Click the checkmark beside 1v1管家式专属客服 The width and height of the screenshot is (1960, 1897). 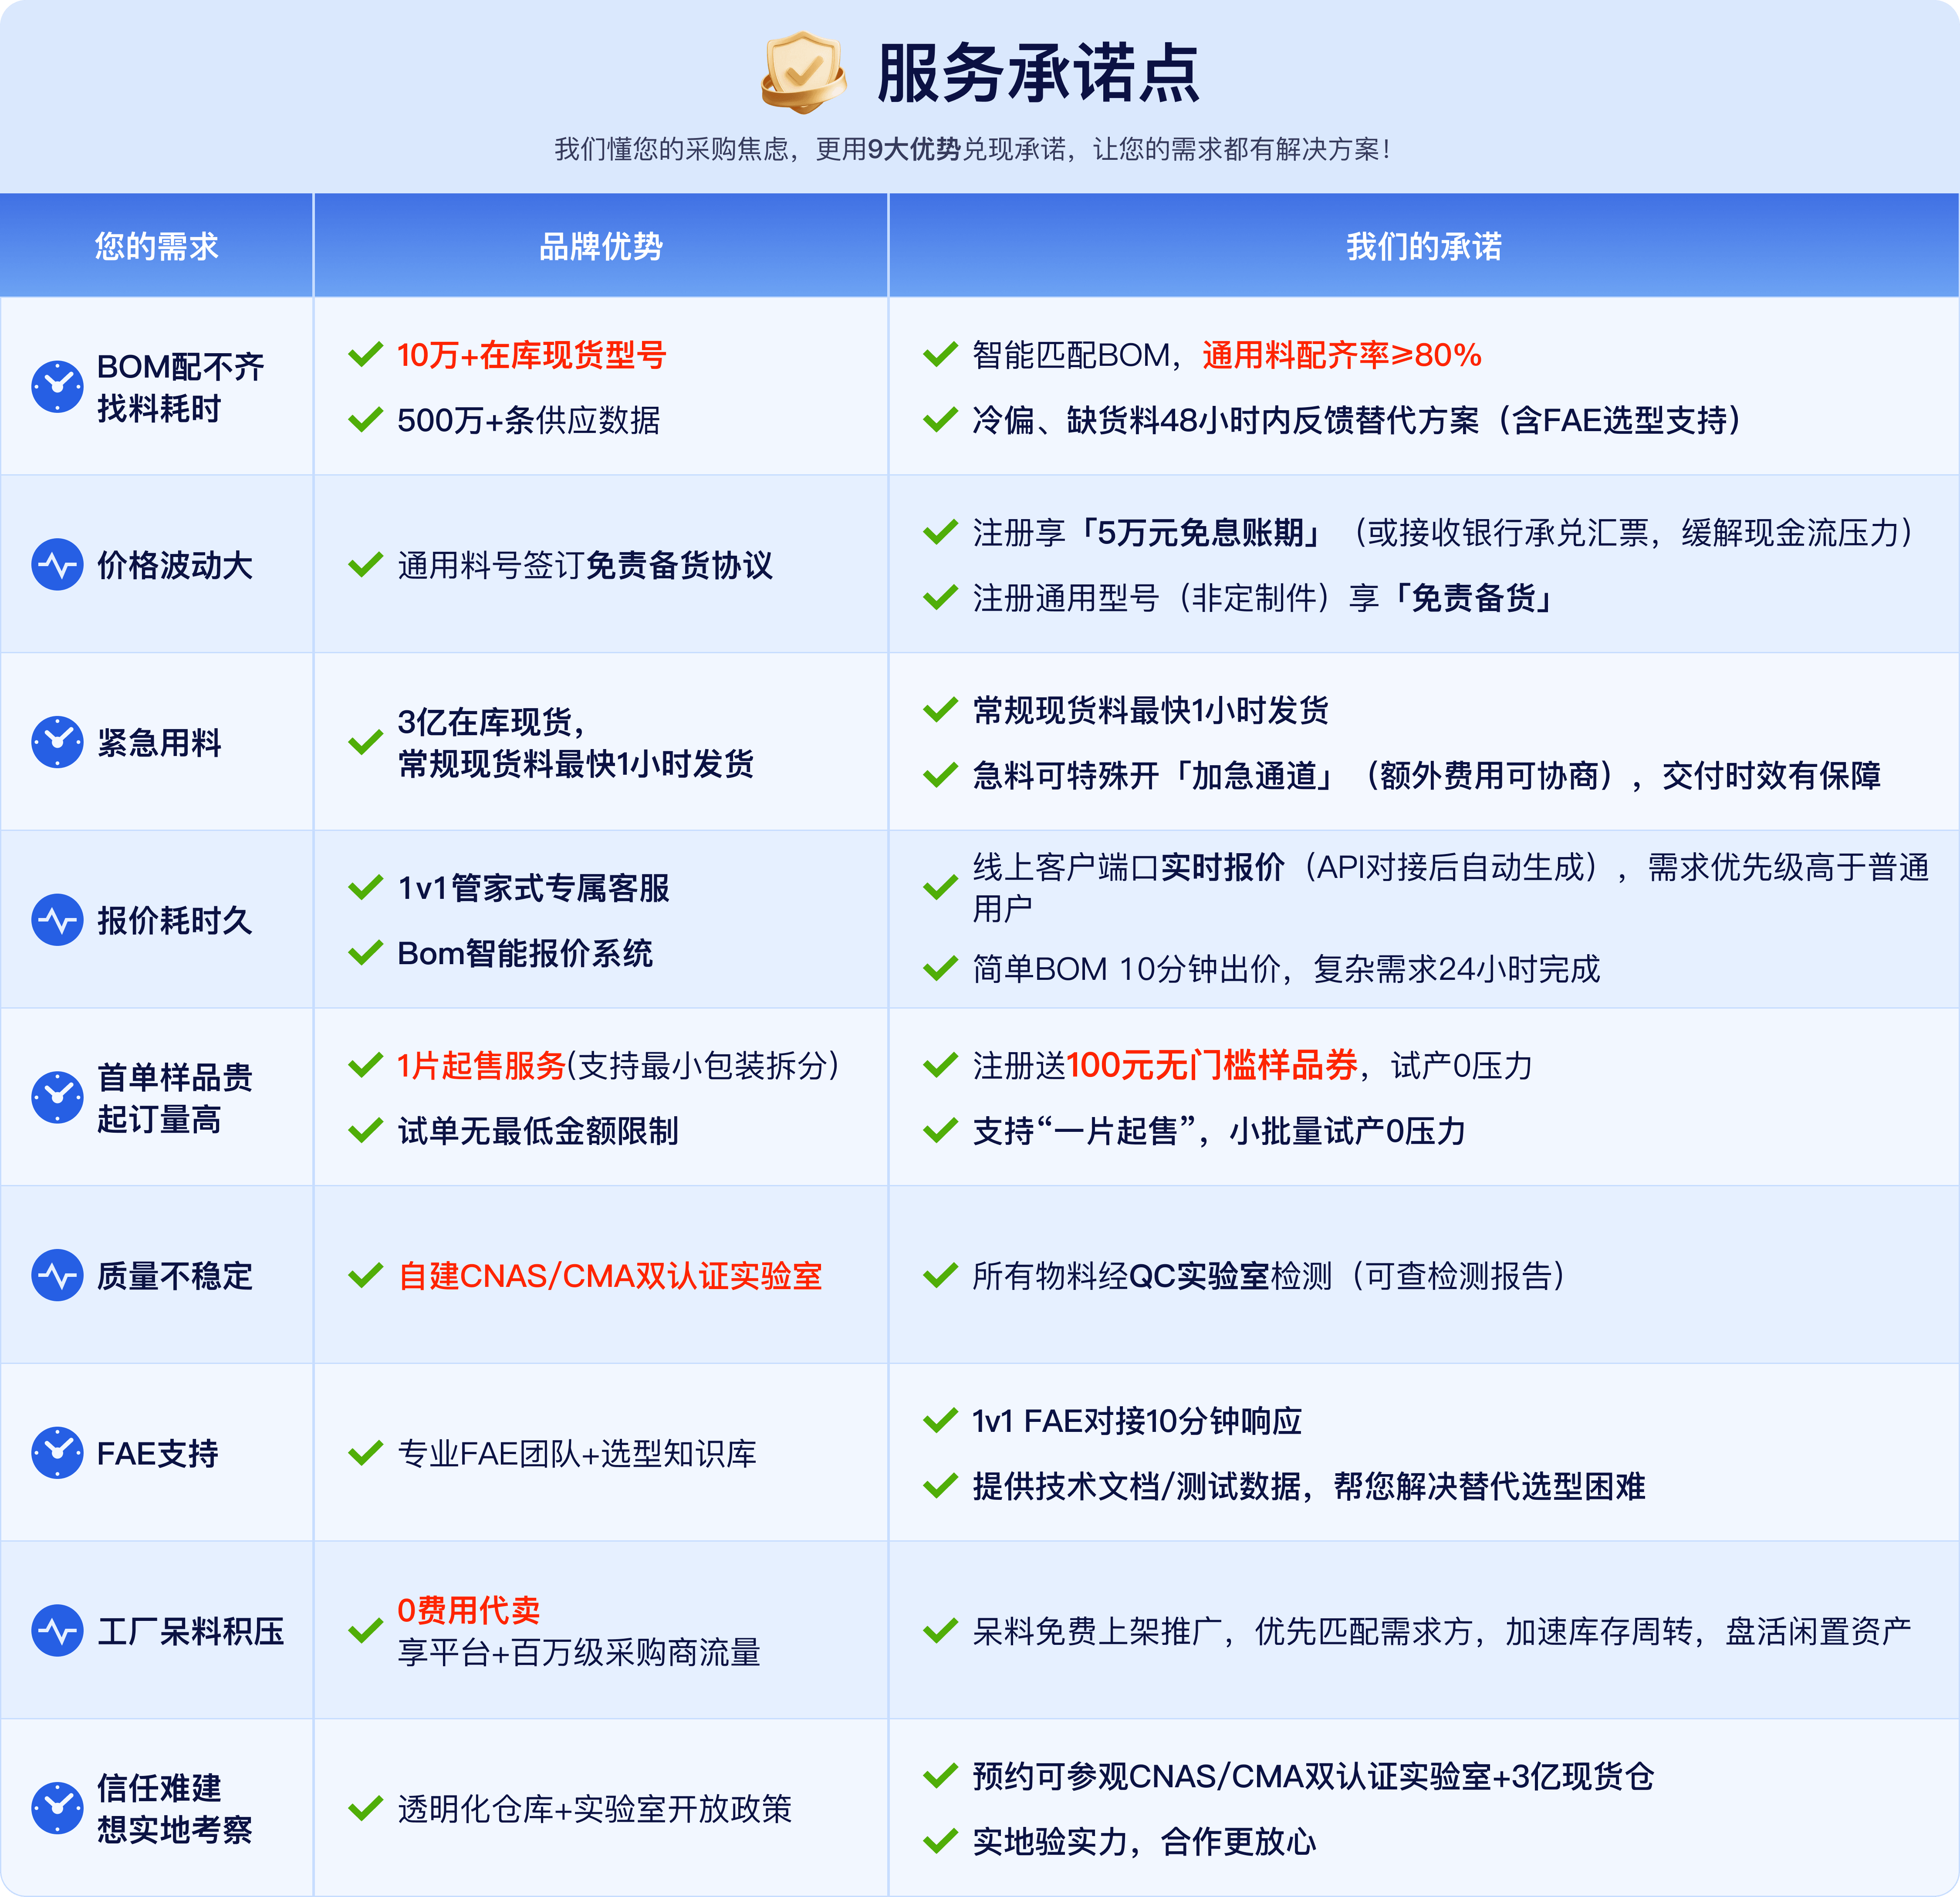[366, 887]
